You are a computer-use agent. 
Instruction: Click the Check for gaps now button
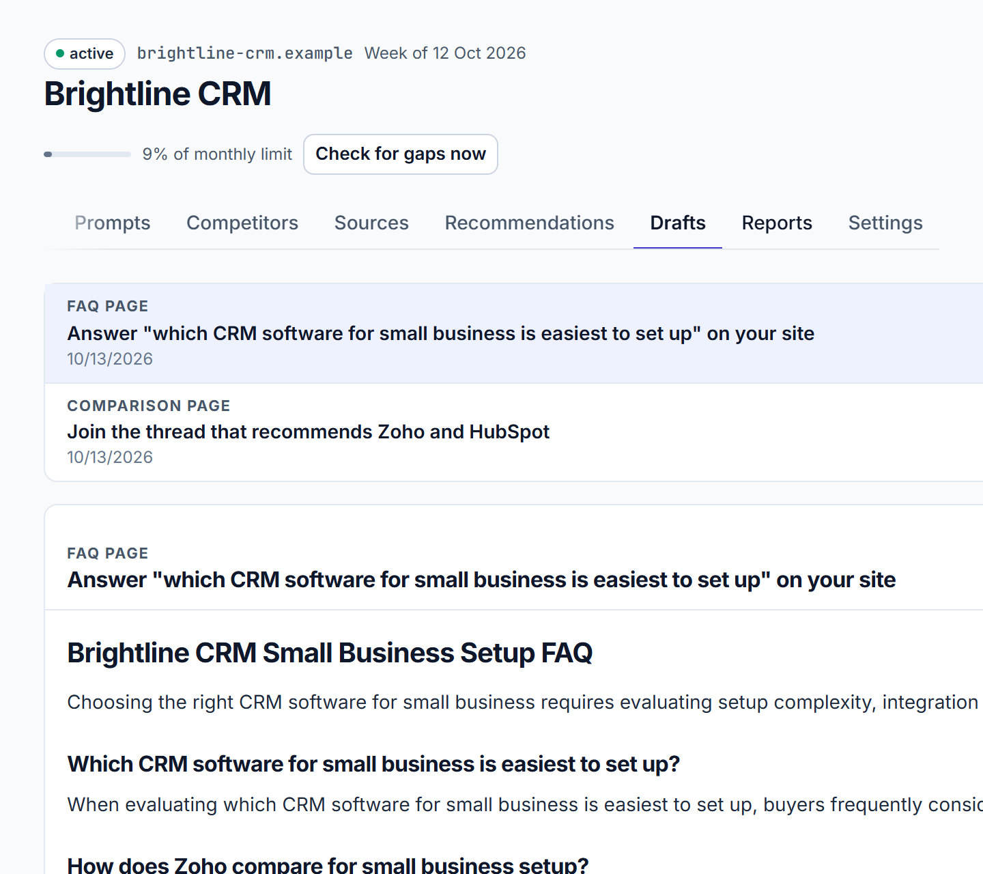coord(401,154)
